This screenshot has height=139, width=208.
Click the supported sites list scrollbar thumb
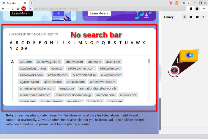(149, 61)
